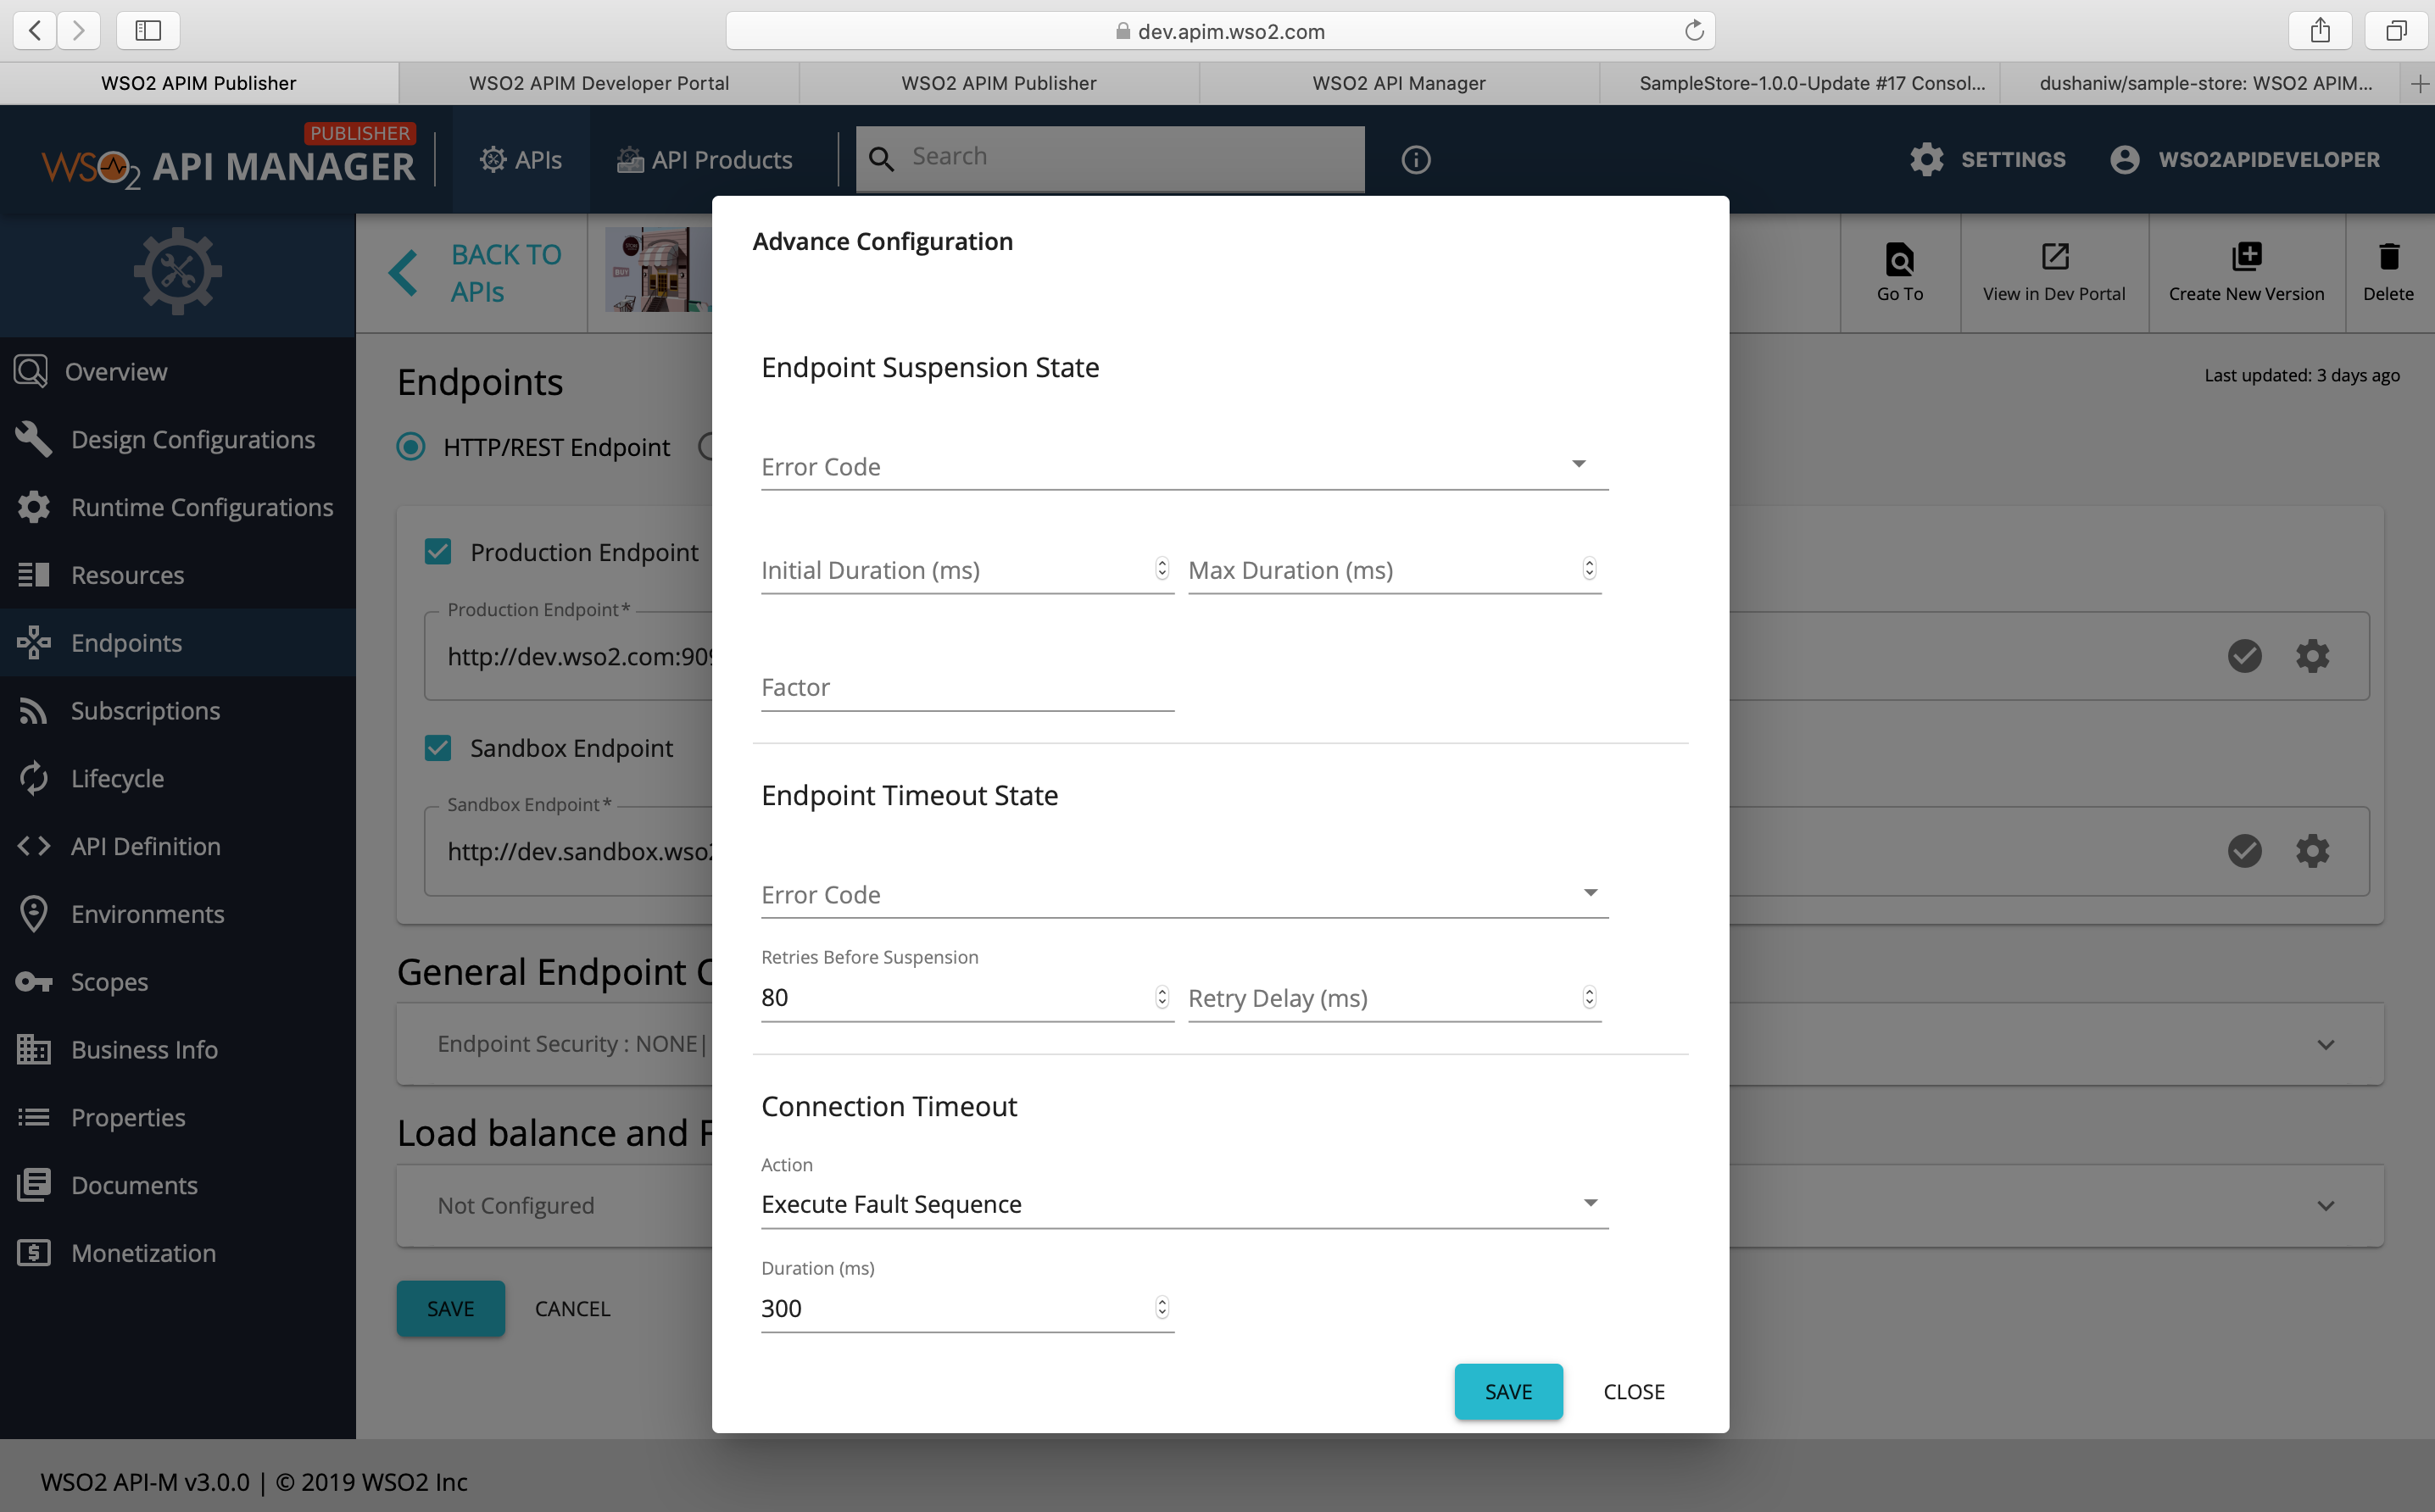The height and width of the screenshot is (1512, 2435).
Task: Open the Endpoints sidebar item
Action: pos(126,642)
